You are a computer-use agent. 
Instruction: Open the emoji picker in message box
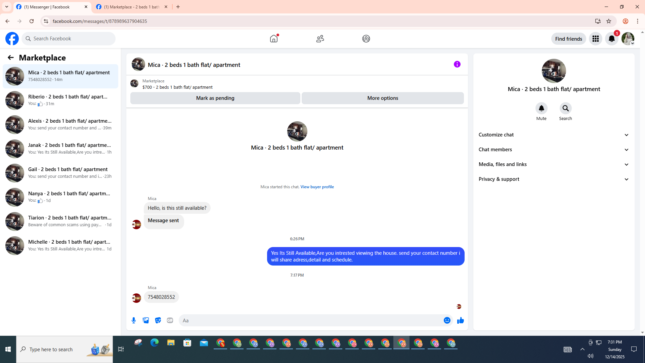[x=447, y=320]
